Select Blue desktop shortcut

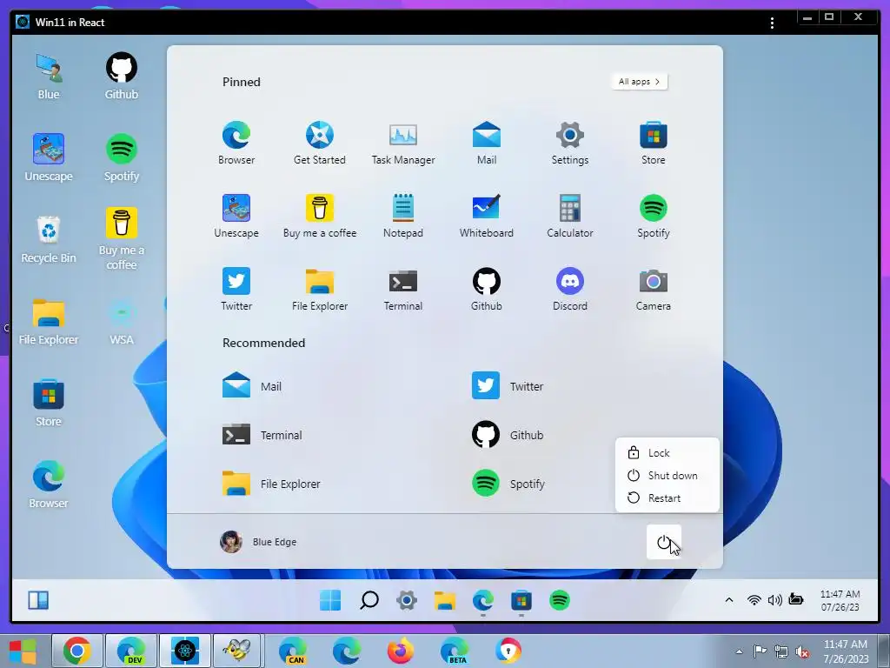click(49, 77)
